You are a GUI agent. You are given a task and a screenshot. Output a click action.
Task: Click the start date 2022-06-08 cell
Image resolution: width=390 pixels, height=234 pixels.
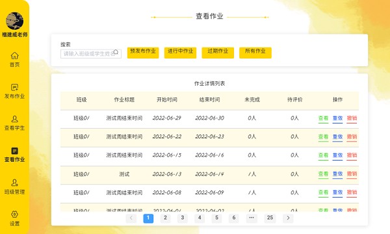(167, 192)
